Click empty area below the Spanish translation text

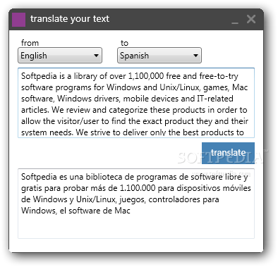tap(136, 227)
